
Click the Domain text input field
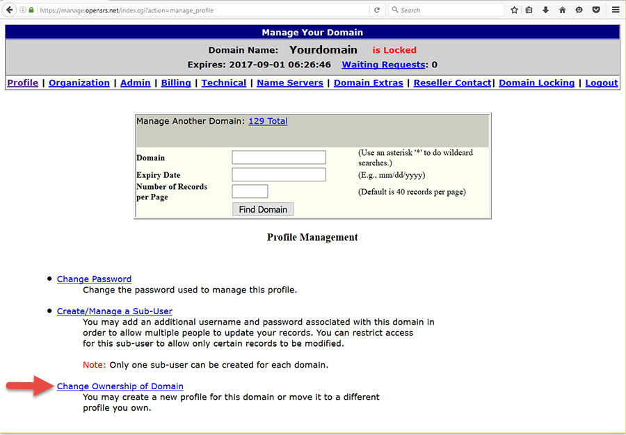pyautogui.click(x=278, y=158)
